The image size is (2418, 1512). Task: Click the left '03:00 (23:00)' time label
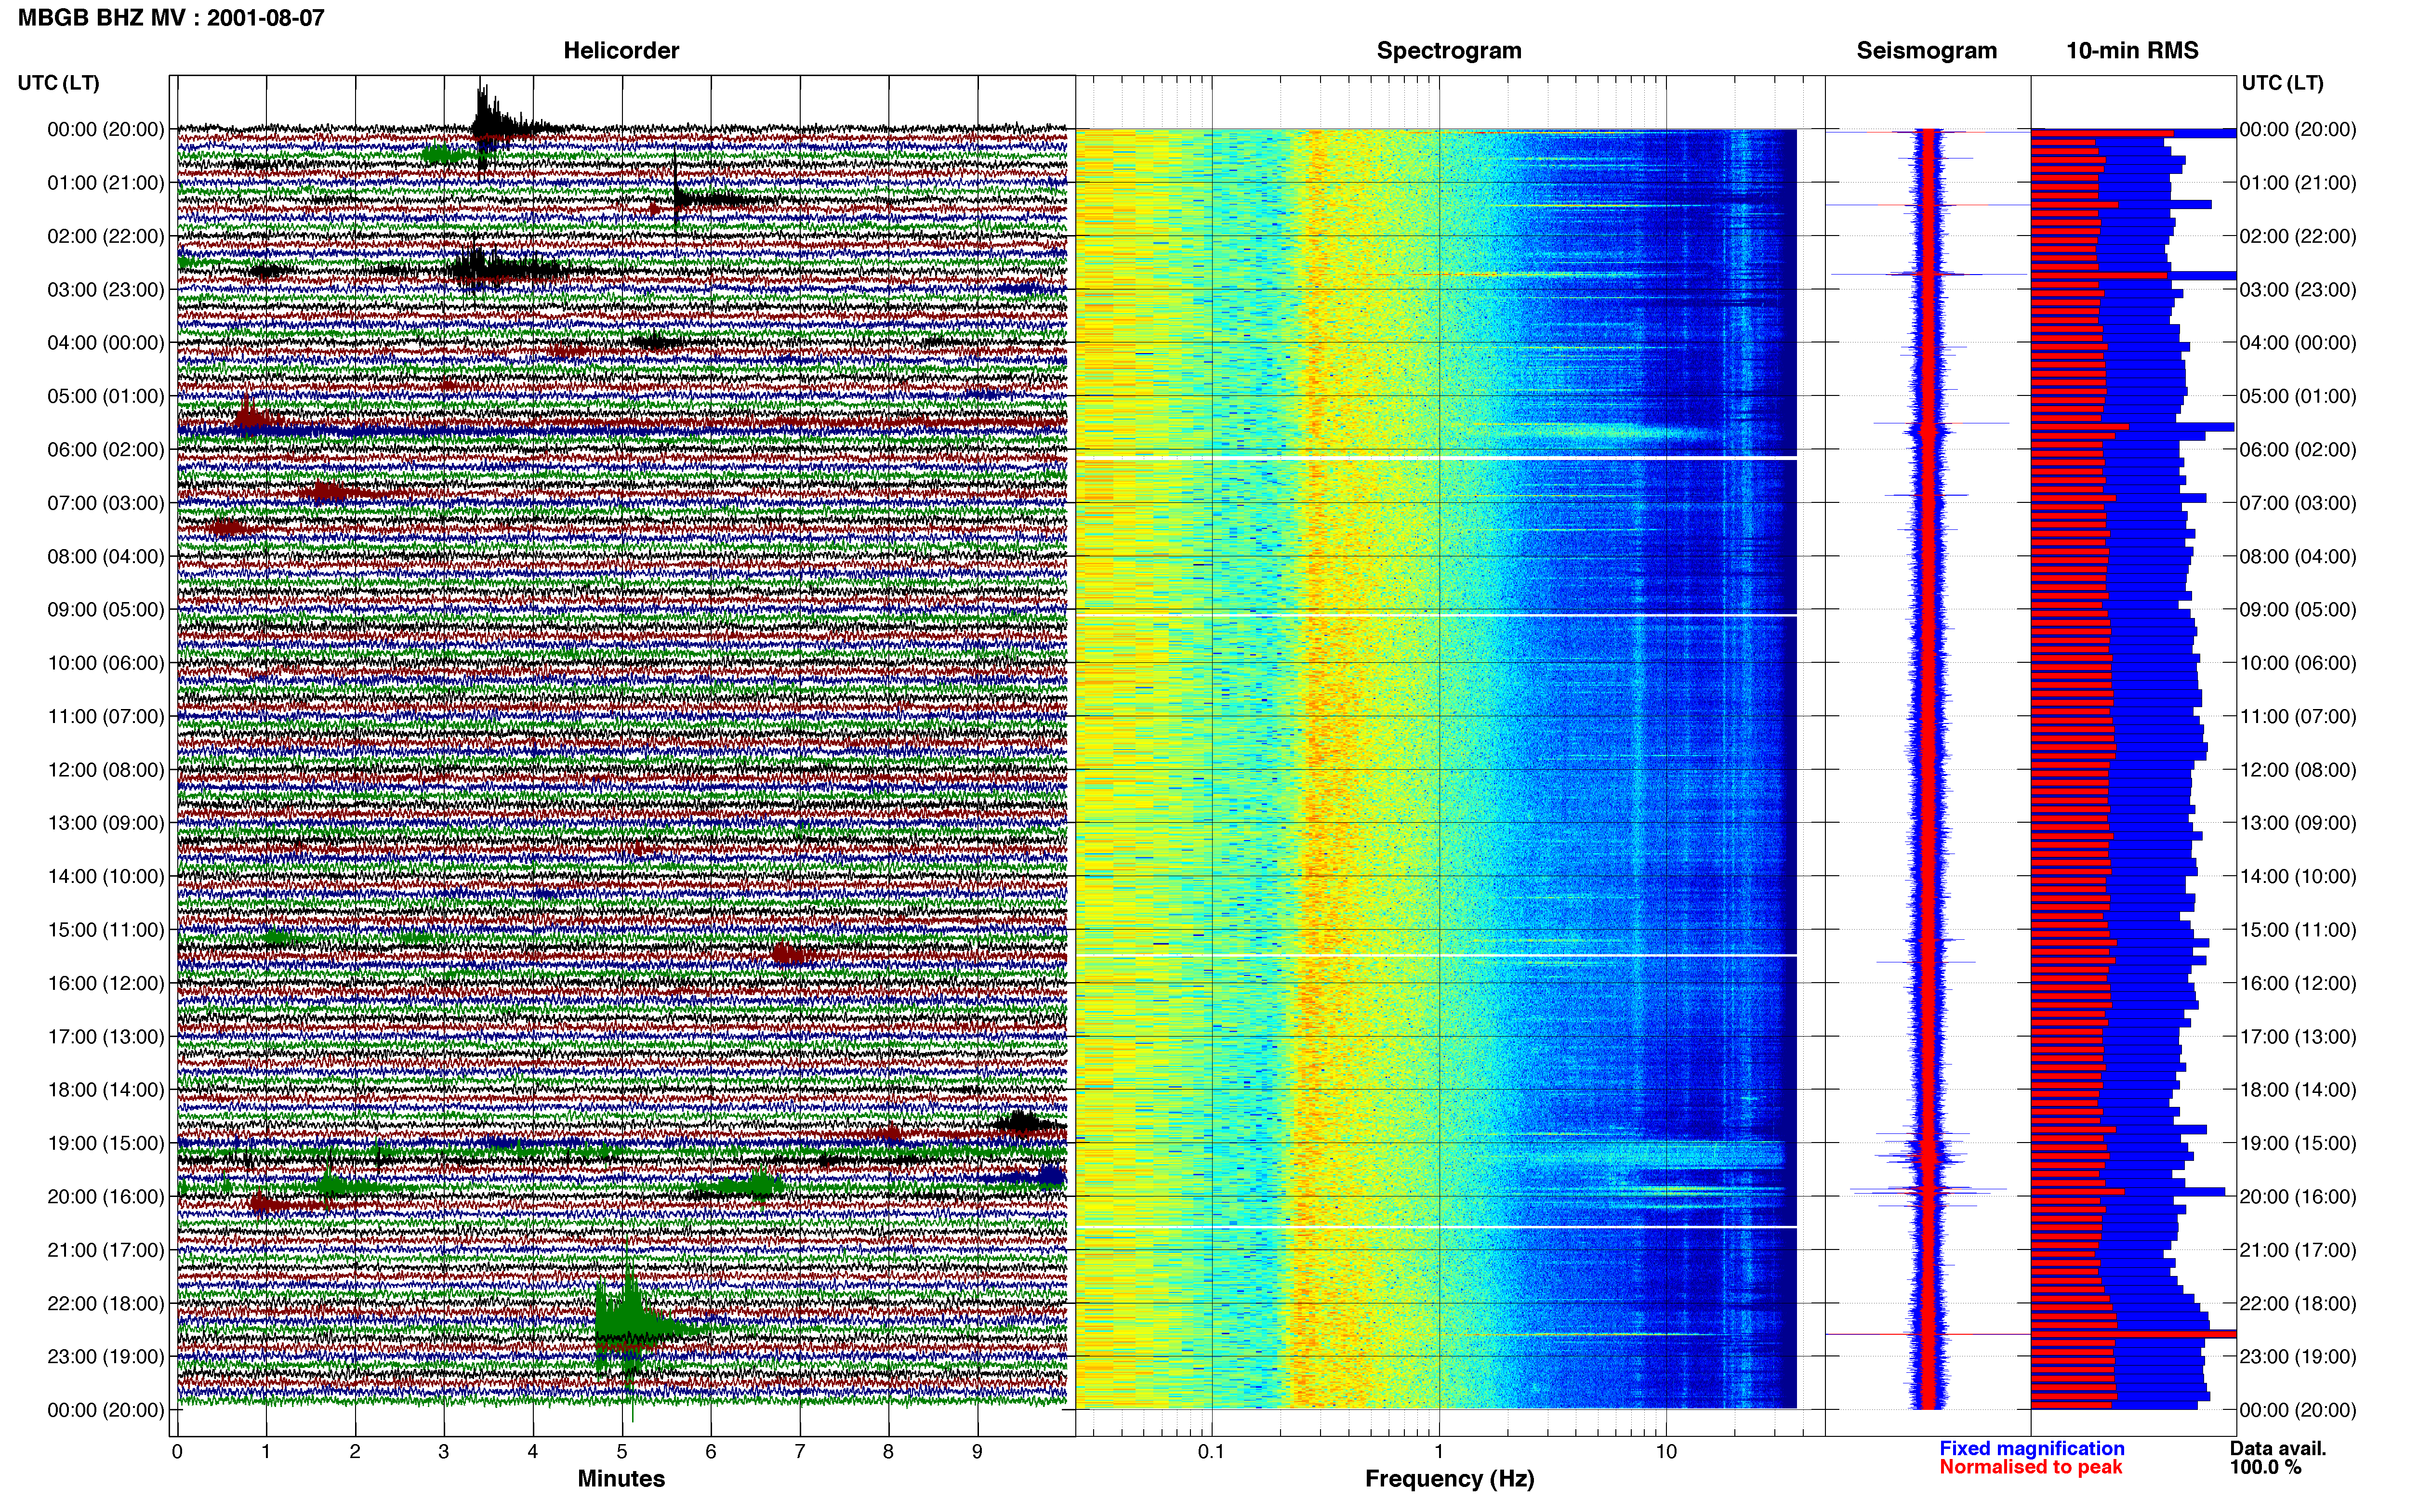pos(105,290)
